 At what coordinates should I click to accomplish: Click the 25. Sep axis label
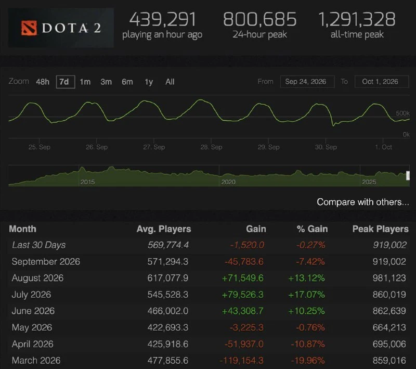[x=40, y=147]
